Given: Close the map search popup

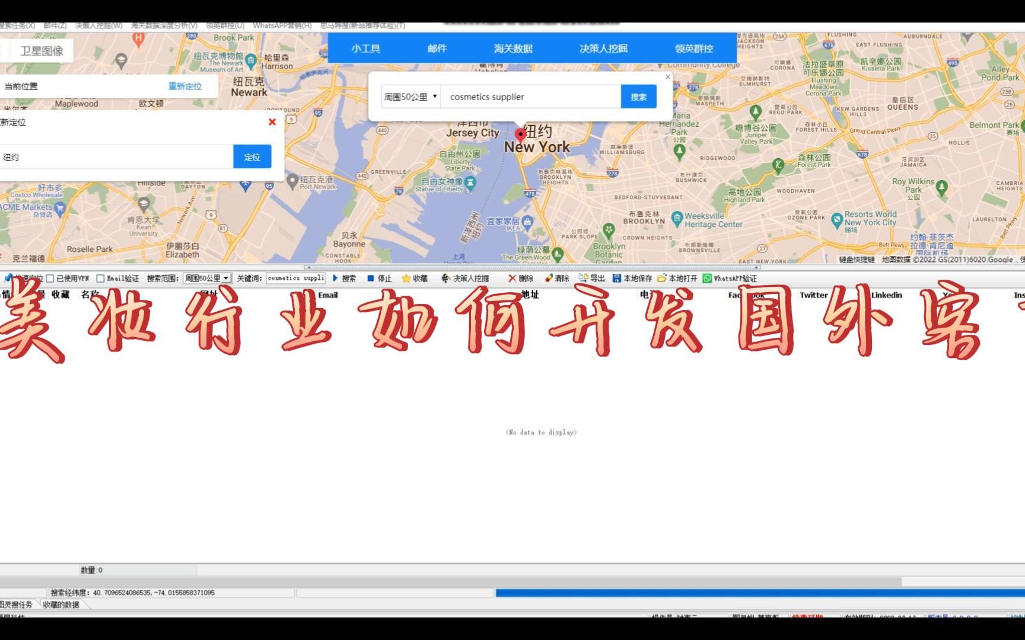Looking at the screenshot, I should 668,76.
